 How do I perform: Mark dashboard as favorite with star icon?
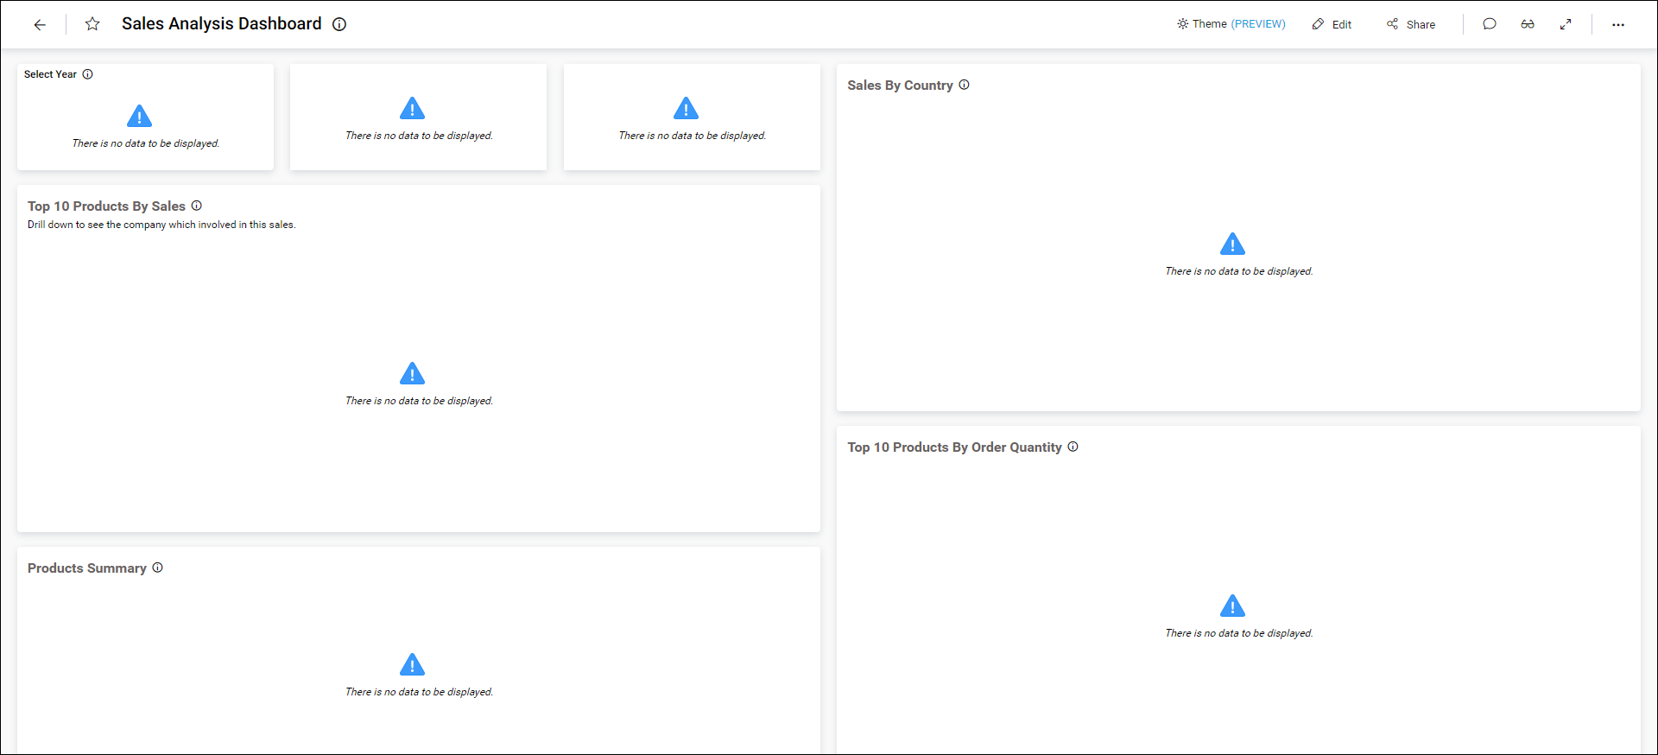pyautogui.click(x=92, y=24)
